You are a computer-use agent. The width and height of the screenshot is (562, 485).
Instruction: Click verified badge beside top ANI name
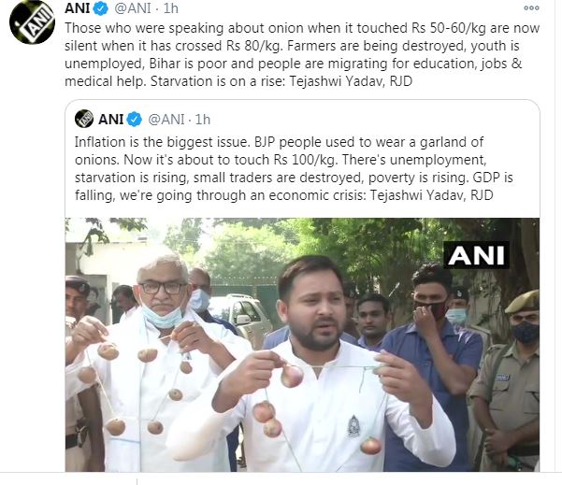(101, 8)
